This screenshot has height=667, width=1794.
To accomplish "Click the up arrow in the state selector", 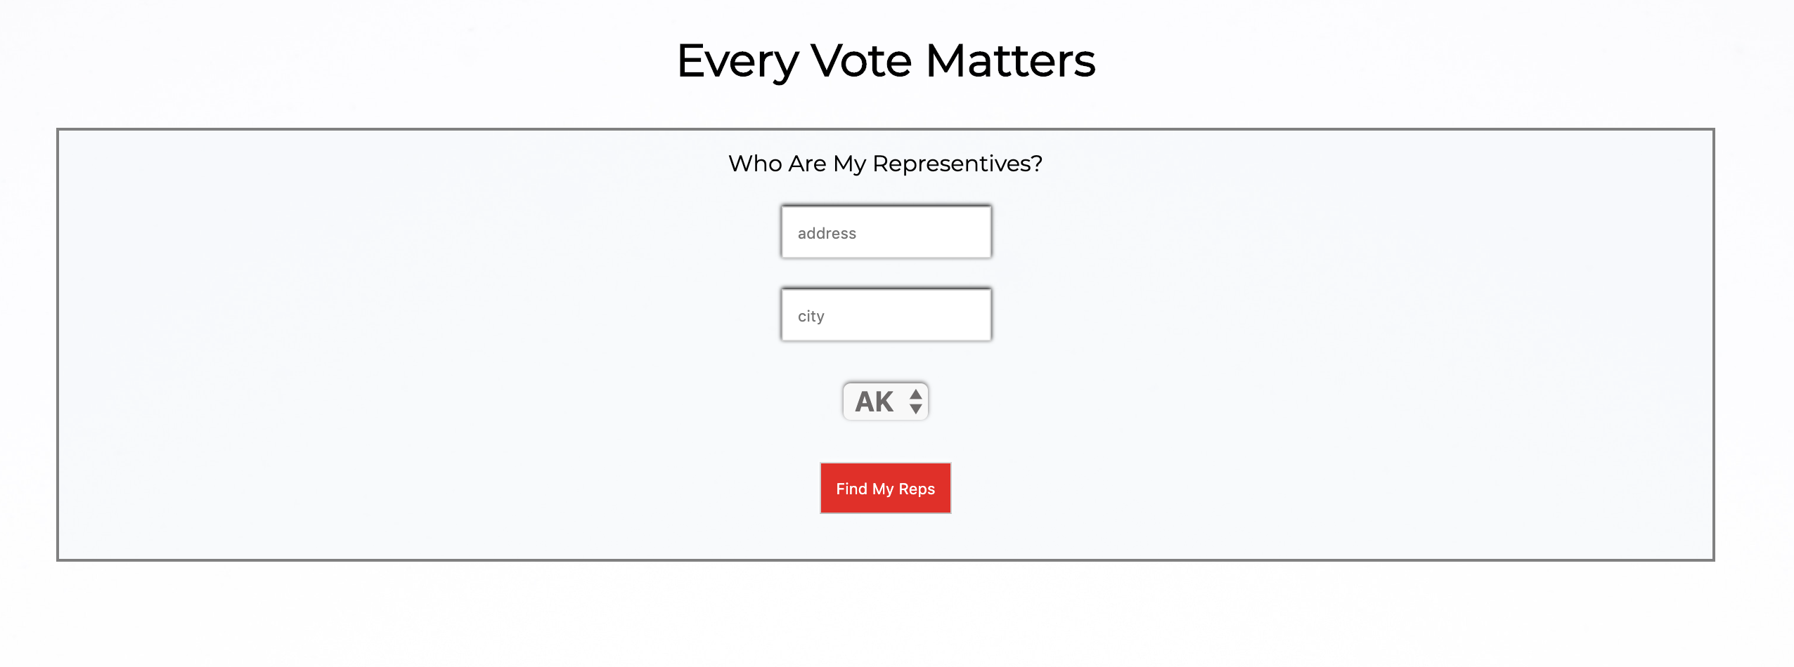I will (915, 395).
